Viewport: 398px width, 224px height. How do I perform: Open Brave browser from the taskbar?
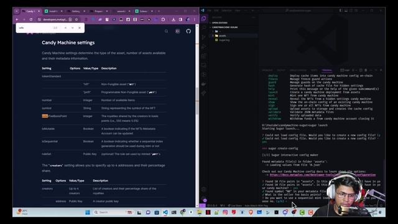click(251, 212)
